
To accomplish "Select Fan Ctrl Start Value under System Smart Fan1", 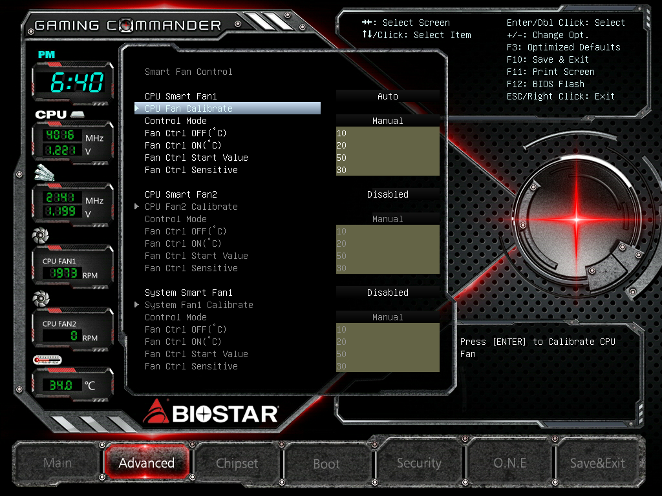I will click(x=196, y=354).
